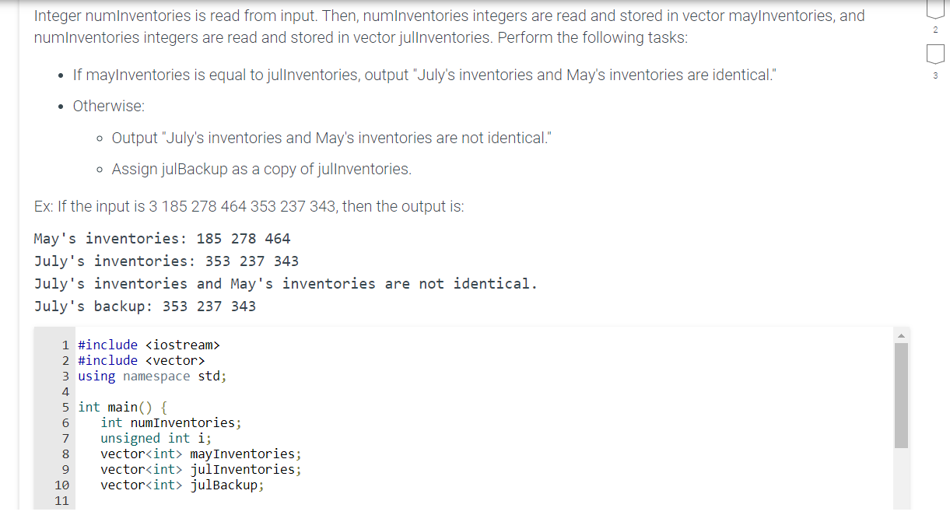
Task: Select bookmark marker labeled 3
Action: [934, 54]
